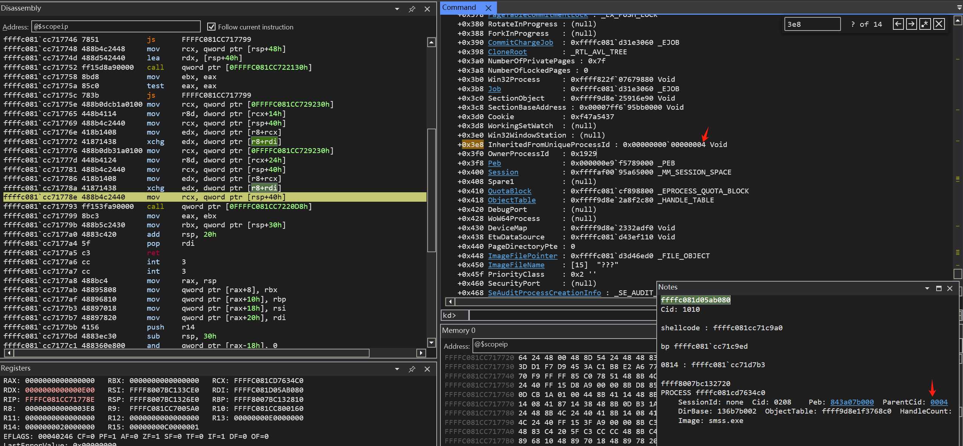Click Command horizontal scrollbar left arrow
Screen dimensions: 963x446
pyautogui.click(x=450, y=302)
